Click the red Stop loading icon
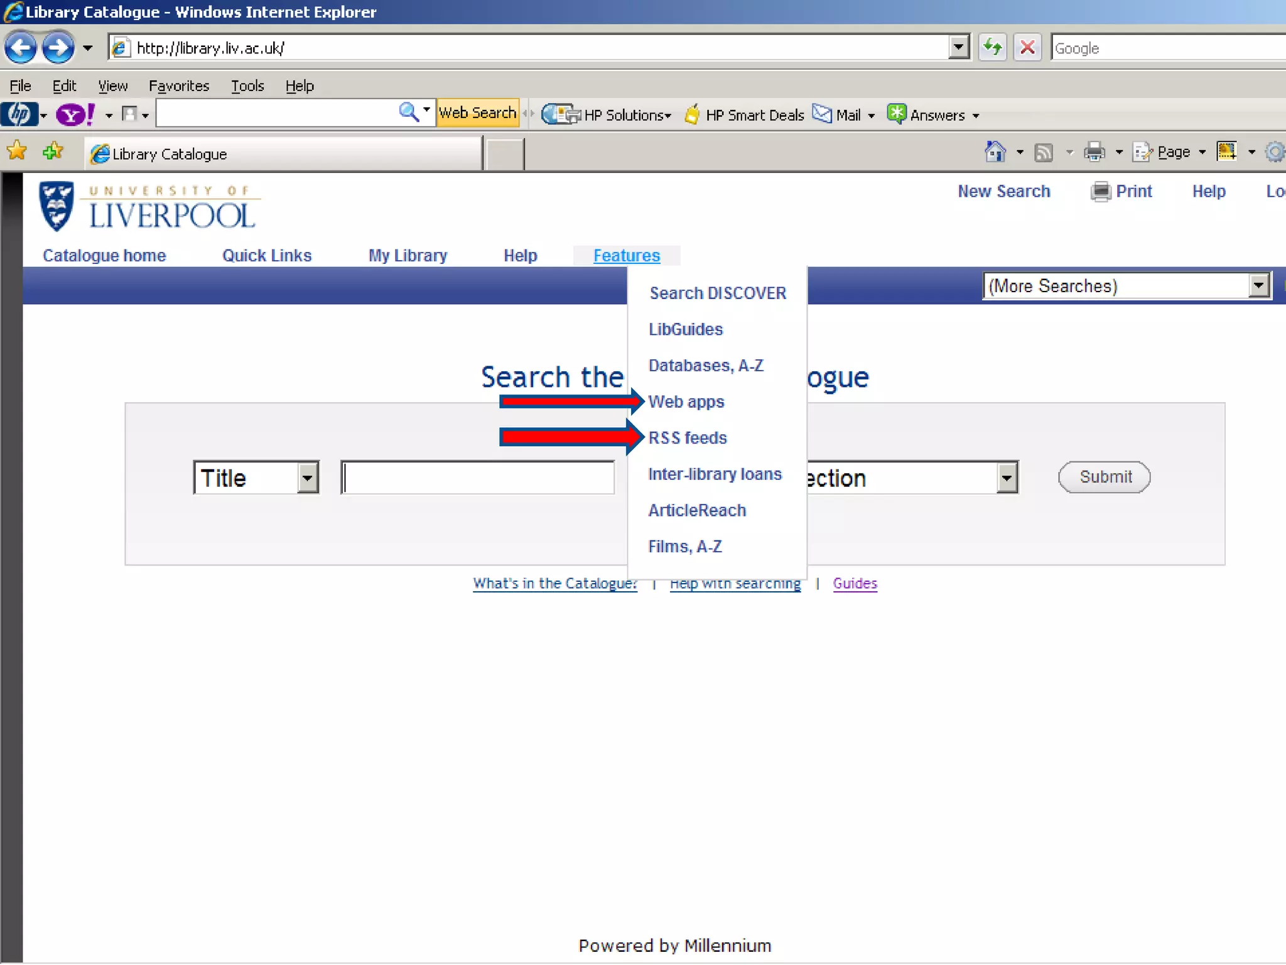The height and width of the screenshot is (965, 1286). pyautogui.click(x=1027, y=48)
